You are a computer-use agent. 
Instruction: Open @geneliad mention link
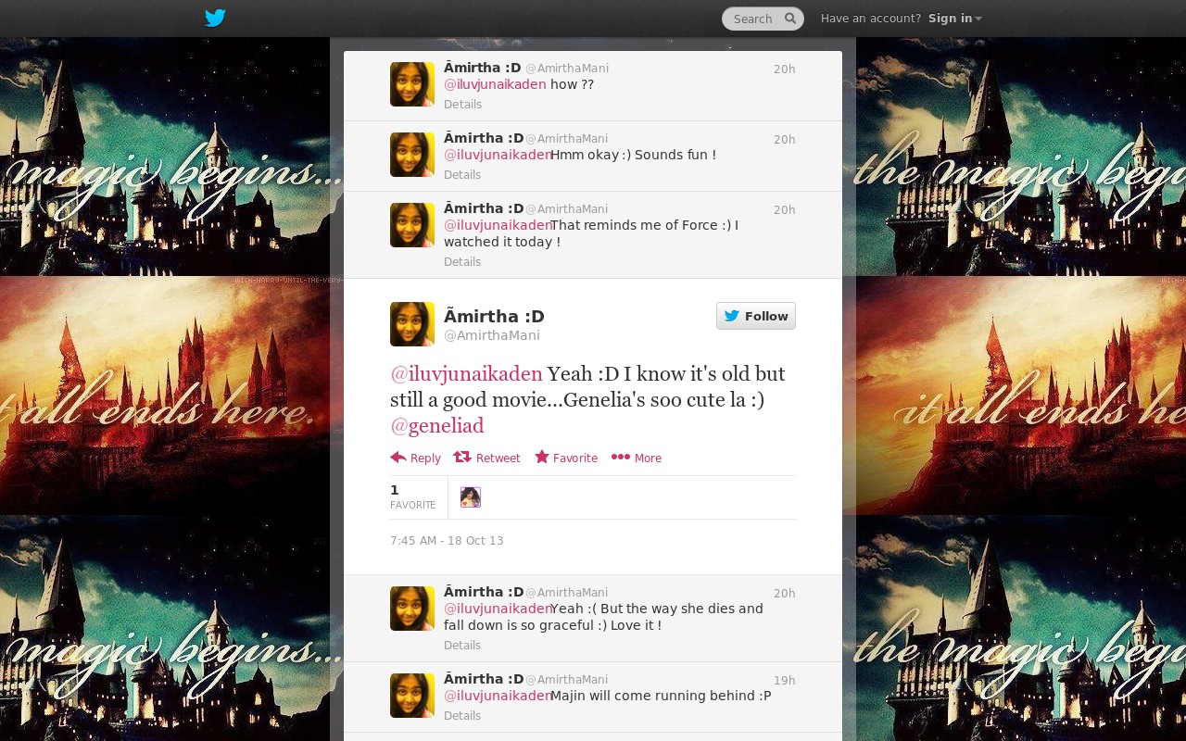pos(437,425)
